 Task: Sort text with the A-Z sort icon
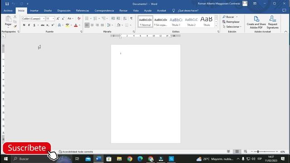coord(125,19)
